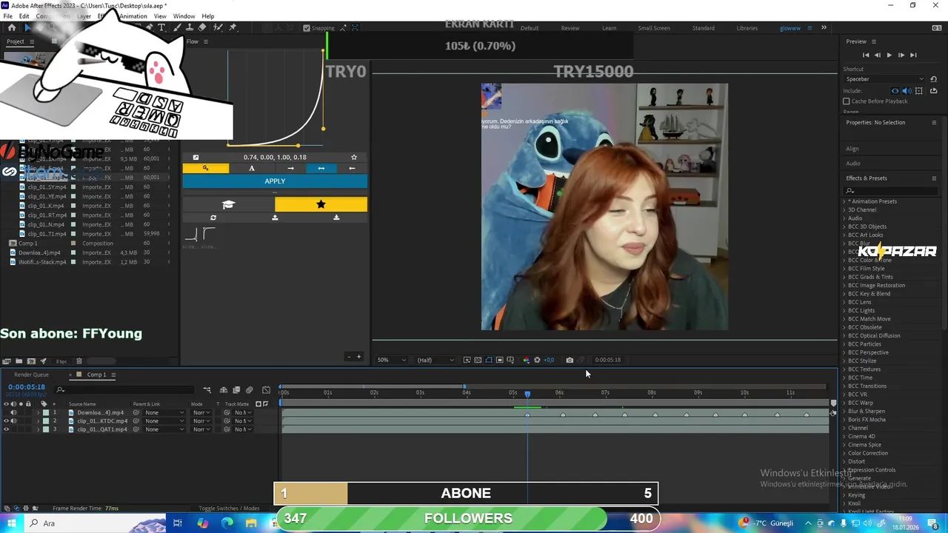Select the Home tool icon
Image resolution: width=948 pixels, height=533 pixels.
coord(12,27)
